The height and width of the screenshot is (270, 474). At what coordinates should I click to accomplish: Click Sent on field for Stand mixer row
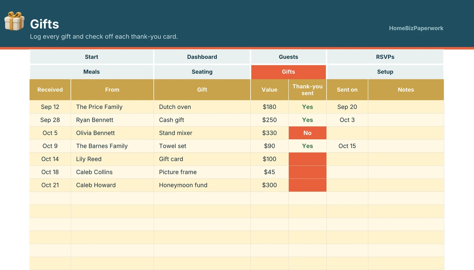[347, 133]
